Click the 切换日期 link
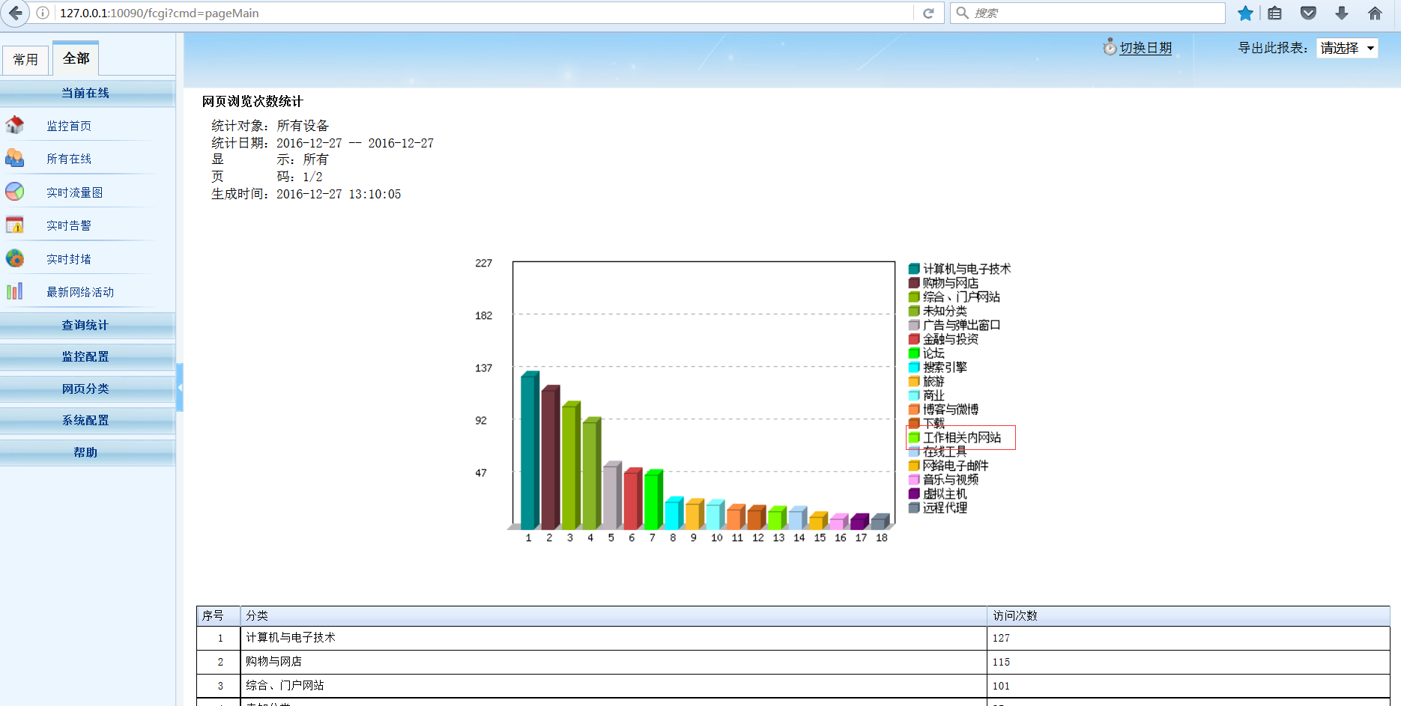1401x706 pixels. tap(1146, 48)
